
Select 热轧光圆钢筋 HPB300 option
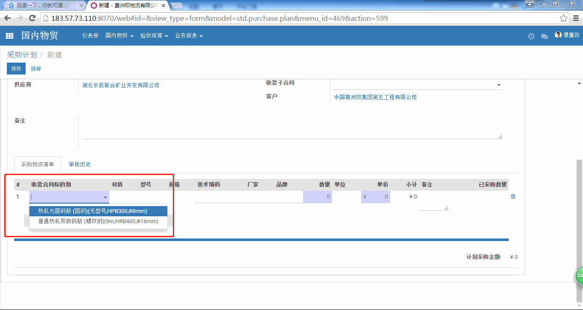[93, 211]
